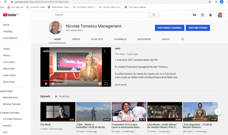Open Subscriptions in the sidebar
The height and width of the screenshot is (135, 228).
[10, 38]
